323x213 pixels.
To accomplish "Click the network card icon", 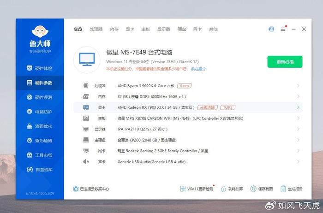I will point(86,151).
